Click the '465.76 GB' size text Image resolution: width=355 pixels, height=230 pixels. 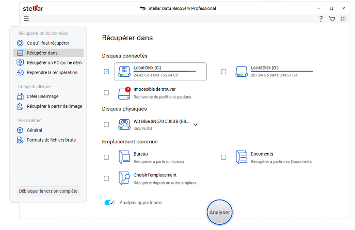[142, 128]
